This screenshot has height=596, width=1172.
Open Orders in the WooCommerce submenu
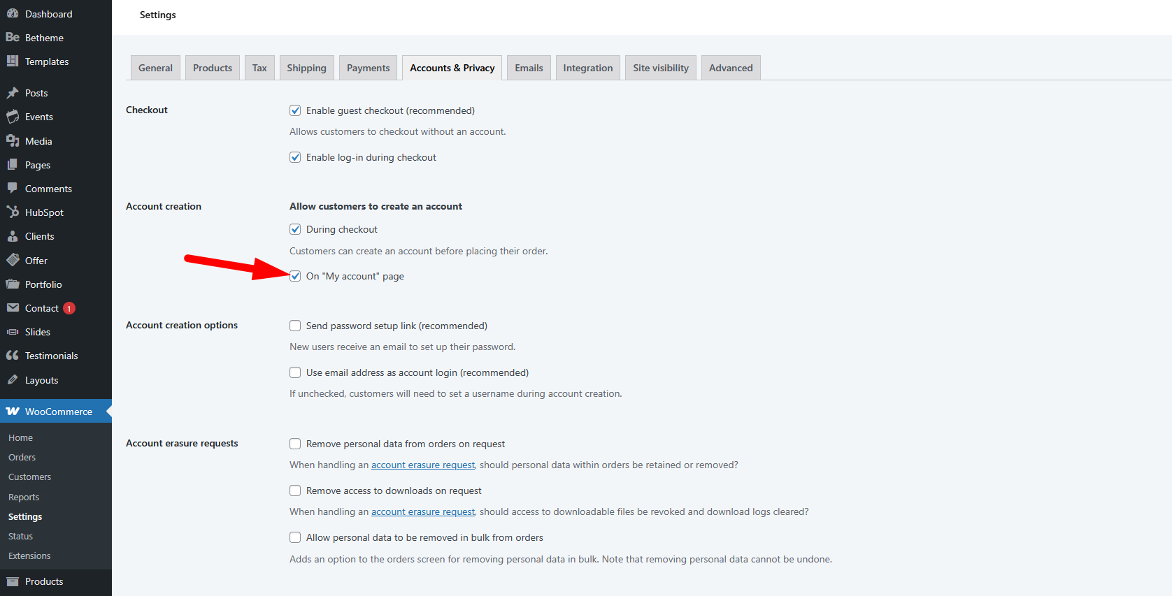pos(22,457)
